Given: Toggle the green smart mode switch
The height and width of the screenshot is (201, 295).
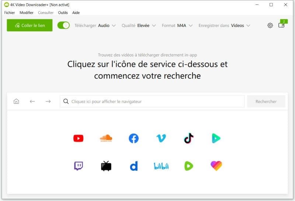Looking at the screenshot, I should click(63, 25).
